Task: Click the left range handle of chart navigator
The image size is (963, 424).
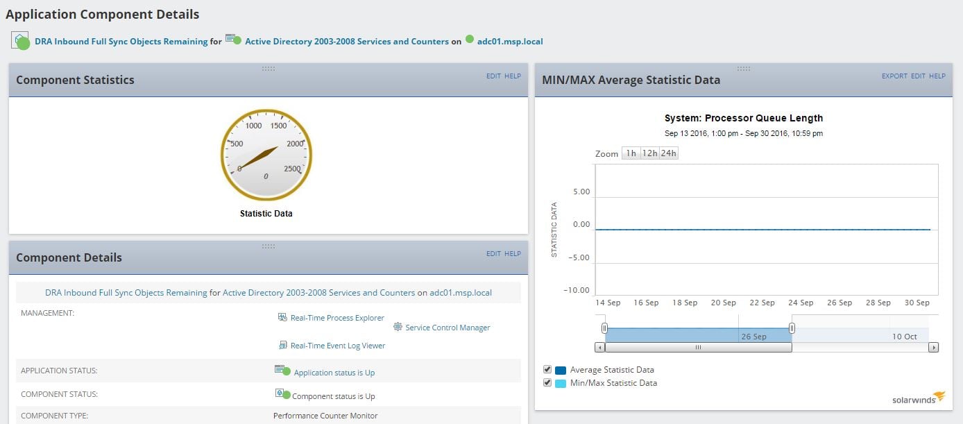Action: (604, 328)
